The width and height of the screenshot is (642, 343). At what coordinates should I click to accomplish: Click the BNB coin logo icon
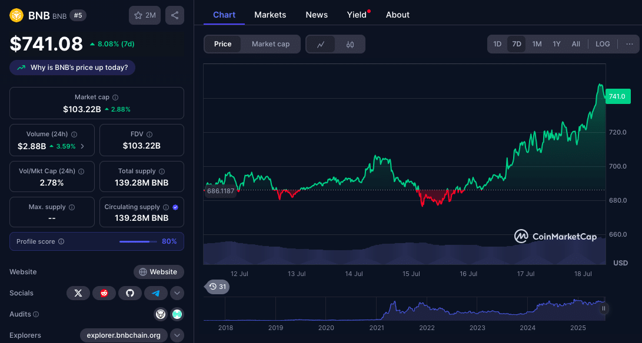16,15
